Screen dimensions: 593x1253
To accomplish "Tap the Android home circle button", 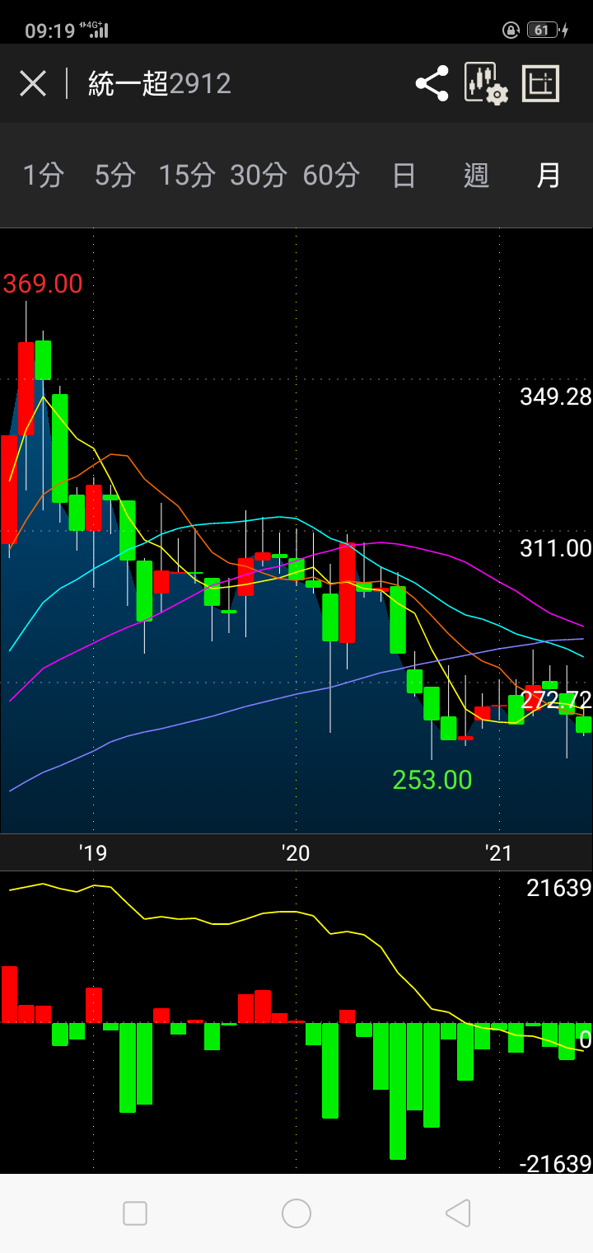I will (296, 1213).
